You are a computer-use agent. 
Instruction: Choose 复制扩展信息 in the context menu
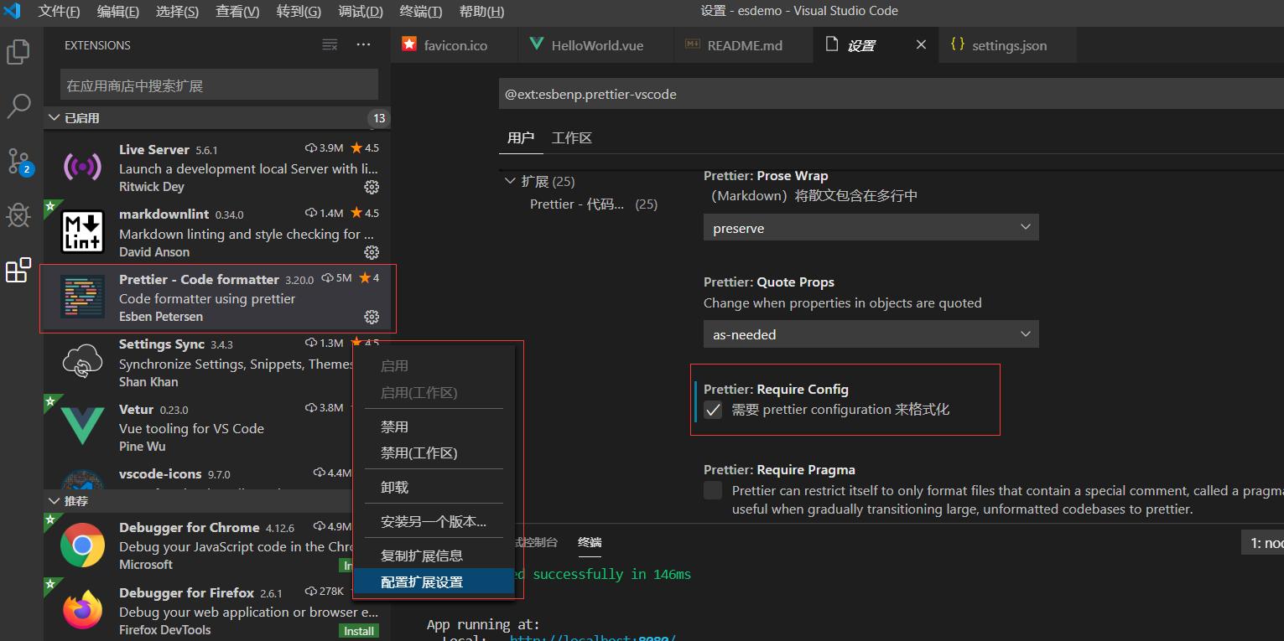pos(434,556)
